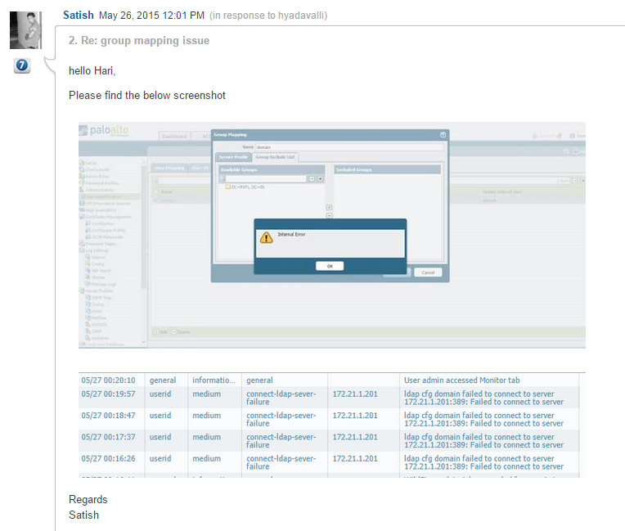Click 'connect-ldap-sever-failure' in the 00:18:47 row
This screenshot has height=531, width=625.
click(x=281, y=420)
